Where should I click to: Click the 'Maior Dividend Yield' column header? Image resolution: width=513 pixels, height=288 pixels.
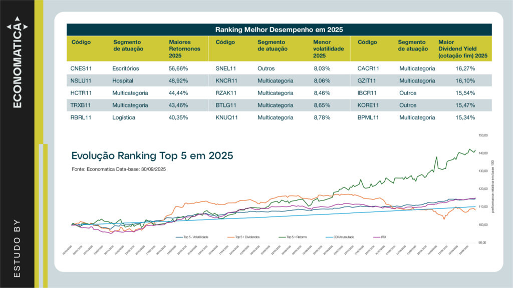pyautogui.click(x=462, y=49)
